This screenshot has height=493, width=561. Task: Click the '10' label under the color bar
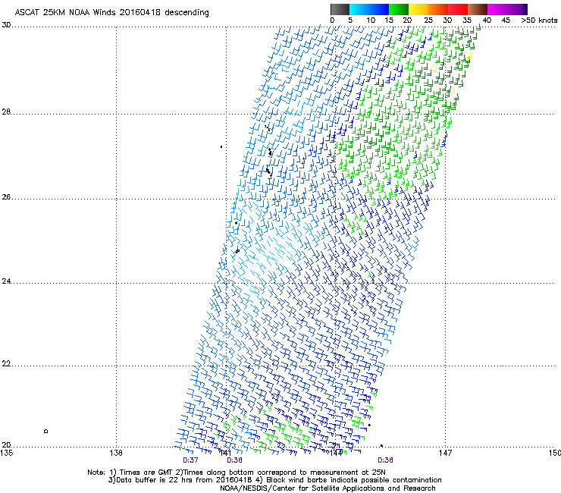pyautogui.click(x=371, y=20)
